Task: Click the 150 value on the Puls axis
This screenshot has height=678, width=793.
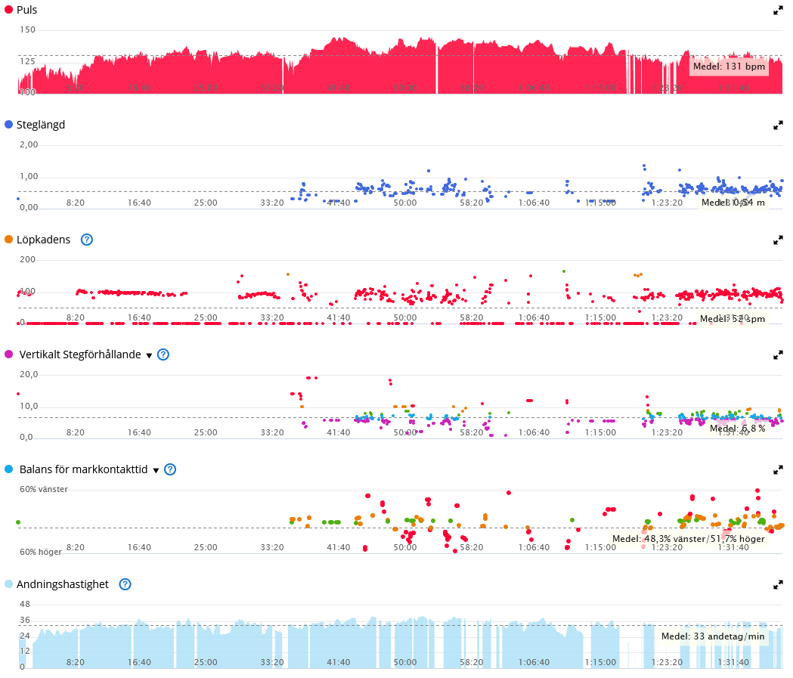Action: 27,29
